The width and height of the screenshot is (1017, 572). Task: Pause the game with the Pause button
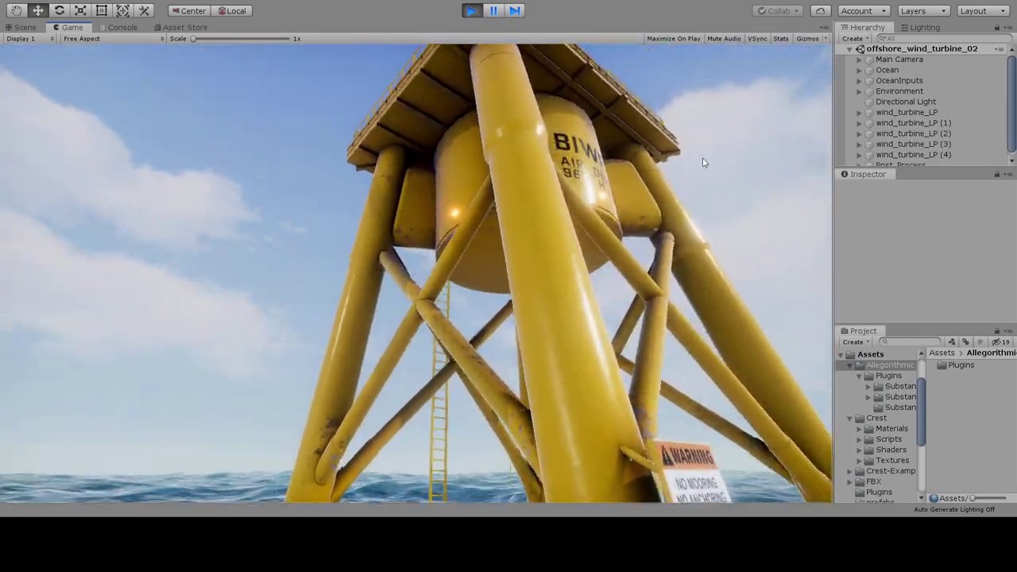tap(493, 10)
